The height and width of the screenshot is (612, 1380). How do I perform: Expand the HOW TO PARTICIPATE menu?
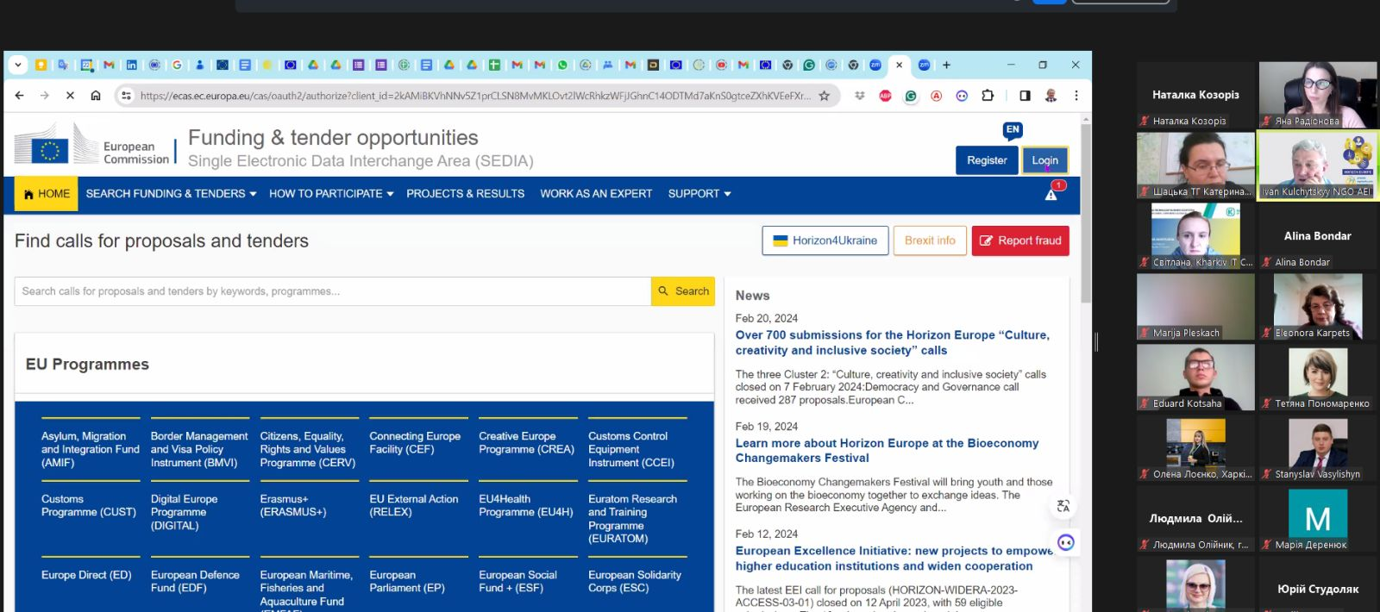(x=331, y=194)
